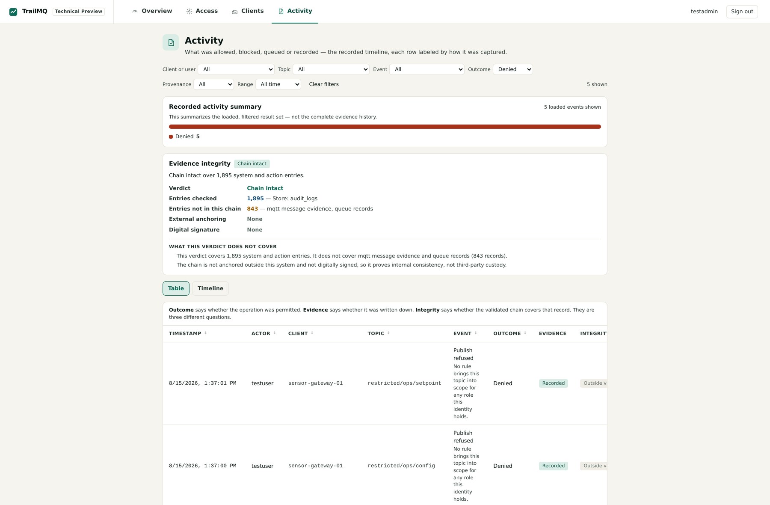Open the Range dropdown showing All time
The image size is (770, 505).
(x=278, y=84)
